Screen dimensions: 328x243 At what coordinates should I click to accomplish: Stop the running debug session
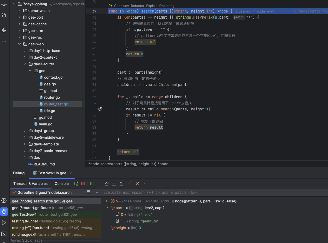(83, 184)
